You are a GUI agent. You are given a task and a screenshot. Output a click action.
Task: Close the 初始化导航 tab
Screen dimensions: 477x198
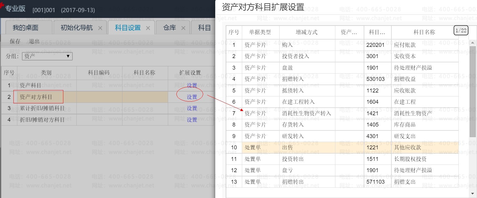[100, 28]
